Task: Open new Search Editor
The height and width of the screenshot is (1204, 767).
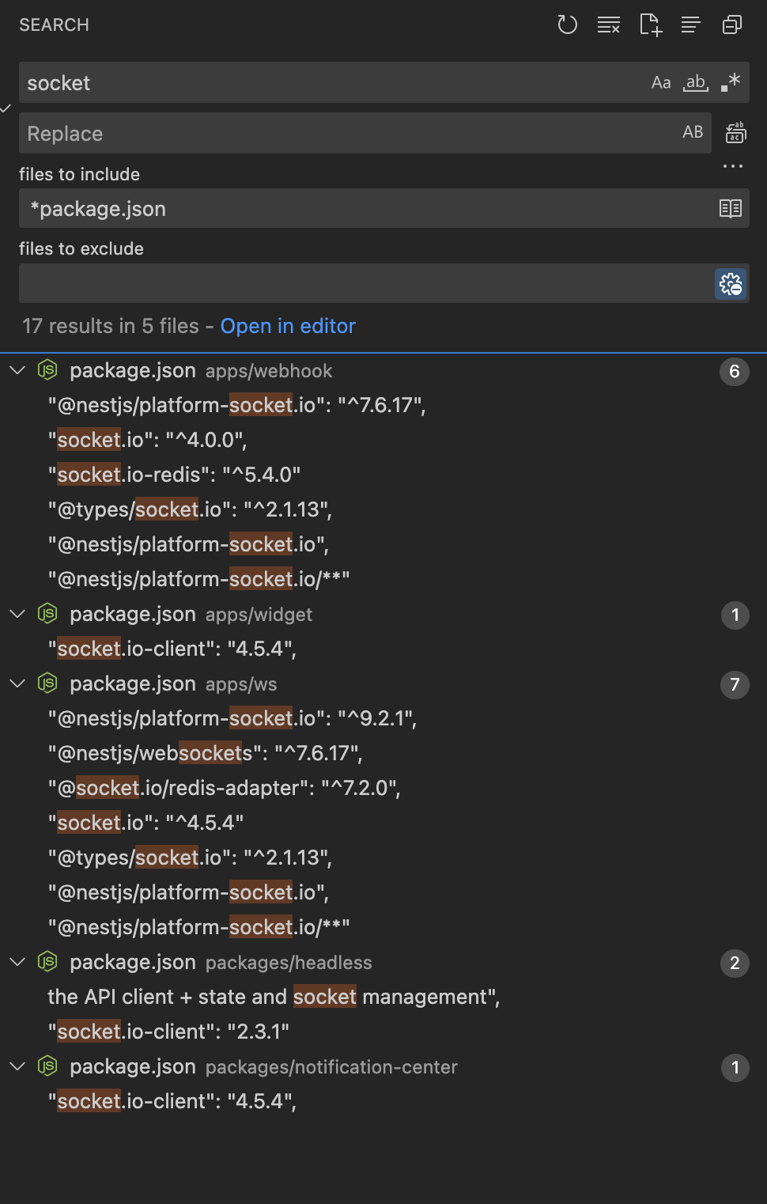Action: tap(650, 25)
